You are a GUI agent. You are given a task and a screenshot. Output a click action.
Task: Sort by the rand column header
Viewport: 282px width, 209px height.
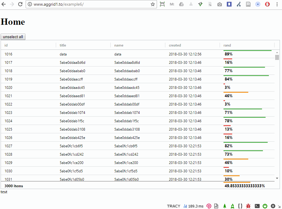[x=227, y=45]
